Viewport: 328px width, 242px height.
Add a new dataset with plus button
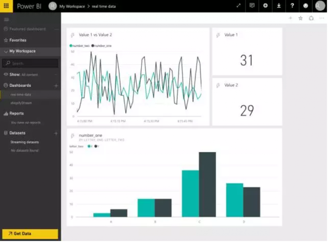(x=56, y=133)
